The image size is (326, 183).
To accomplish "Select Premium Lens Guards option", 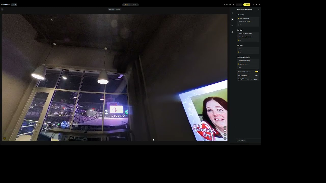I will tap(244, 22).
